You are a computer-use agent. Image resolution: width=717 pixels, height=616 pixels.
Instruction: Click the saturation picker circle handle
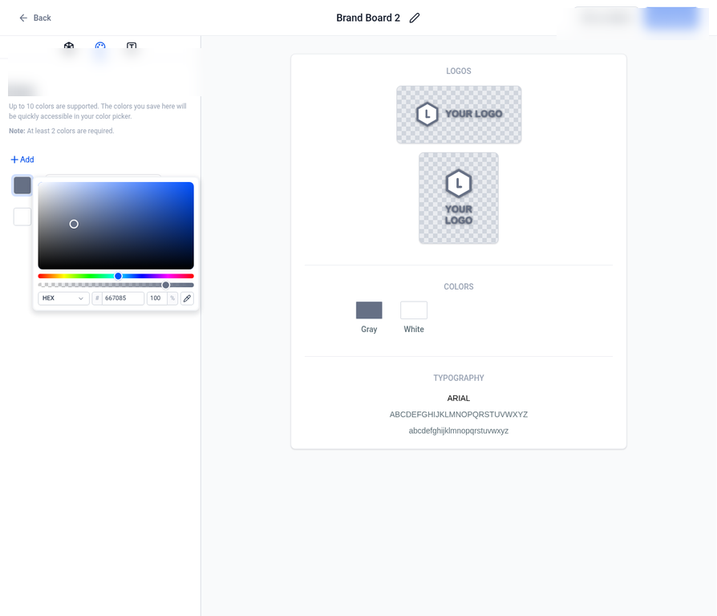click(74, 224)
